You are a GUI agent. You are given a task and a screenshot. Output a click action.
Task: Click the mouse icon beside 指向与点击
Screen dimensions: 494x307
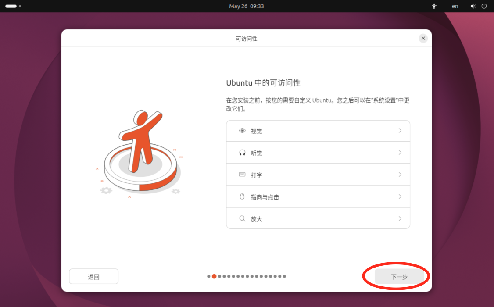coord(242,196)
